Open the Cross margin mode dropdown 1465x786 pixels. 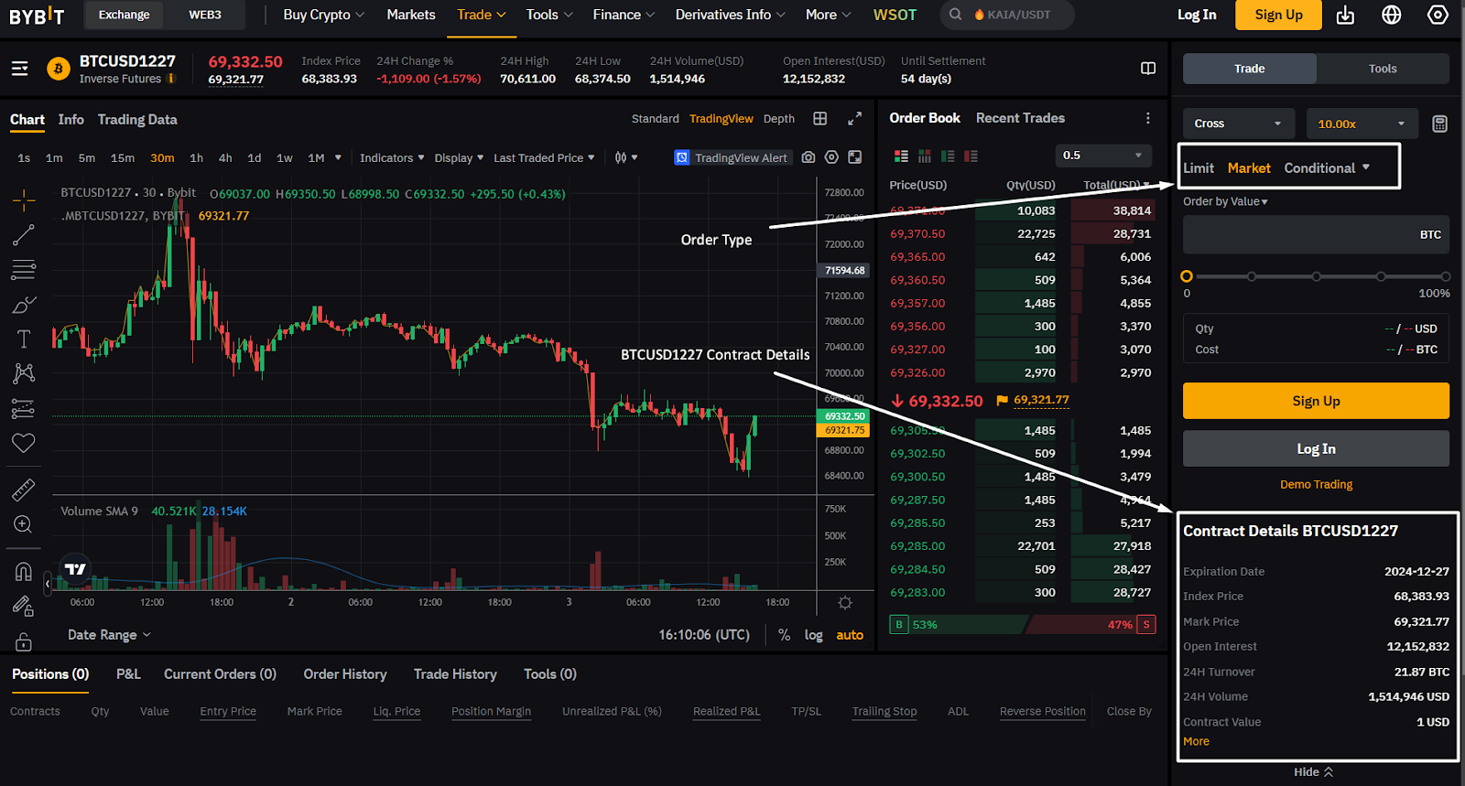(x=1239, y=124)
